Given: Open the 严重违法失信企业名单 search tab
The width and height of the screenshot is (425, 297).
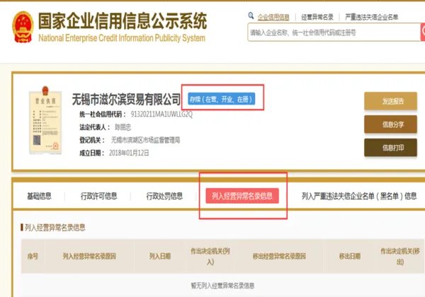Looking at the screenshot, I should 371,17.
